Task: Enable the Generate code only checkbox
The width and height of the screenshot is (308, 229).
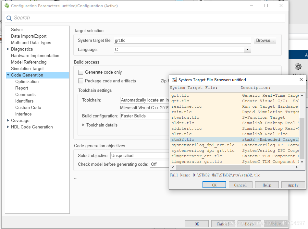Action: [81, 72]
